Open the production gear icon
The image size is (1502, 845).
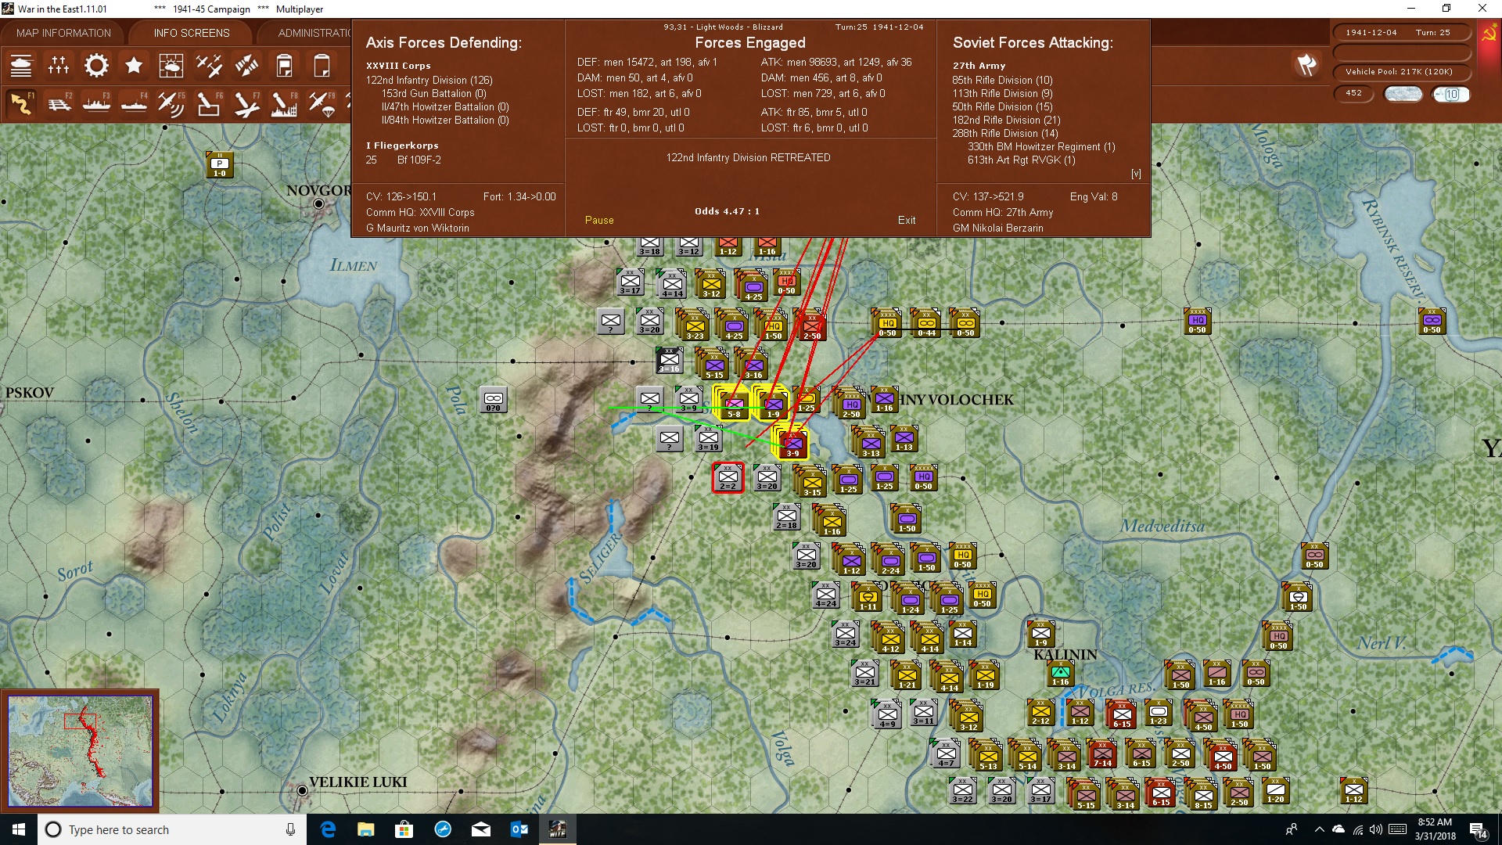pos(96,66)
